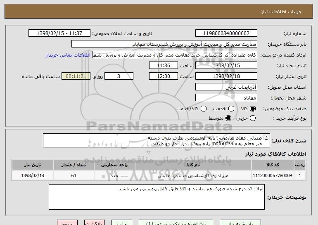
Task: Click the شرح کلی نیاز text area
Action: pyautogui.click(x=157, y=140)
